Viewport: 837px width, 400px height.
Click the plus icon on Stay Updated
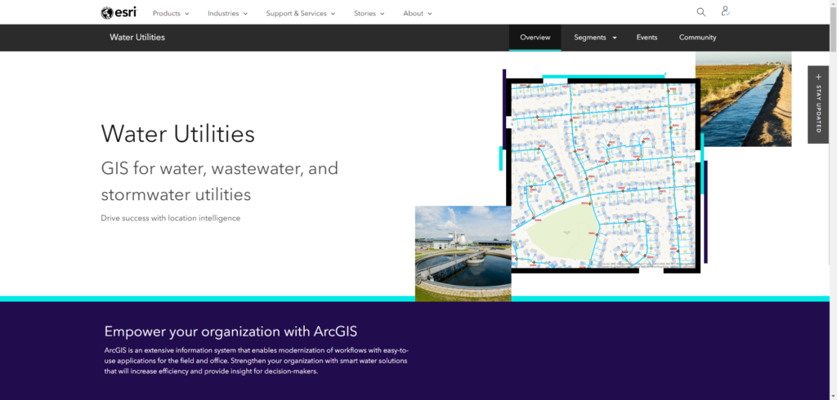coord(818,77)
